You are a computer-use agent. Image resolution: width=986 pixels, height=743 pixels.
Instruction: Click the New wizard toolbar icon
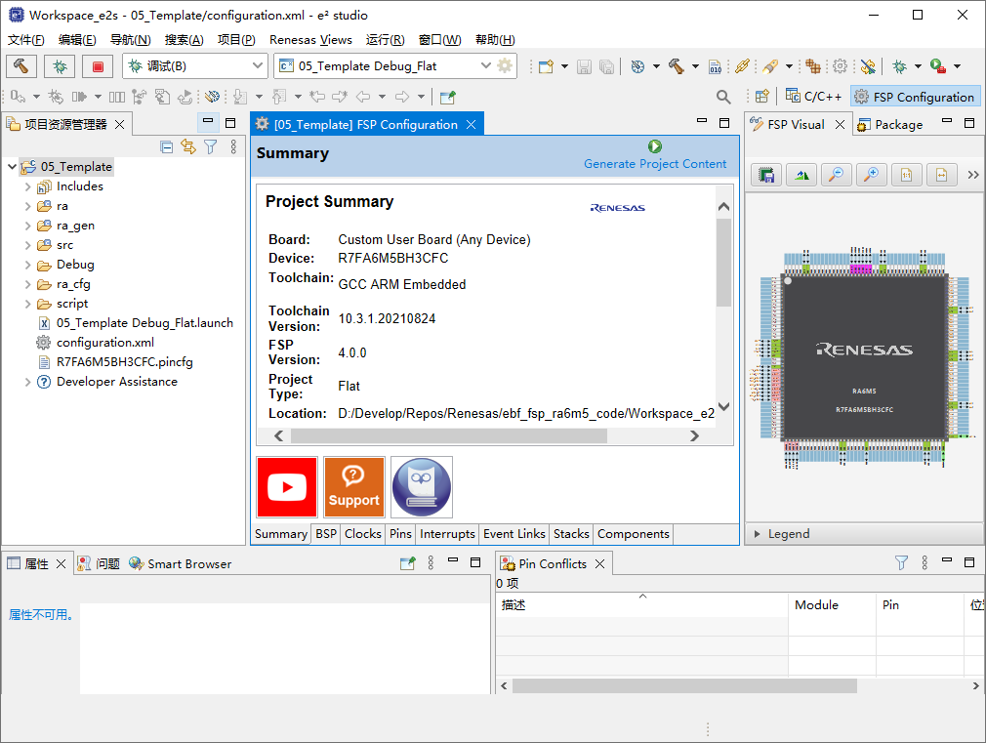tap(546, 66)
